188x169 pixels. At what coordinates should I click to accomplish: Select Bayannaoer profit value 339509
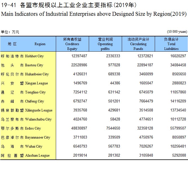pyautogui.click(x=114, y=137)
